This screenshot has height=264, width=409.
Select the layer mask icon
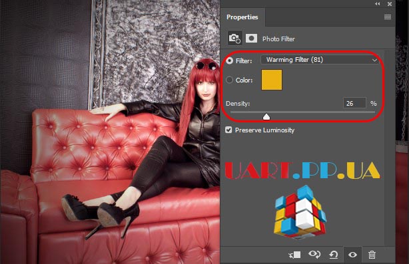point(251,39)
